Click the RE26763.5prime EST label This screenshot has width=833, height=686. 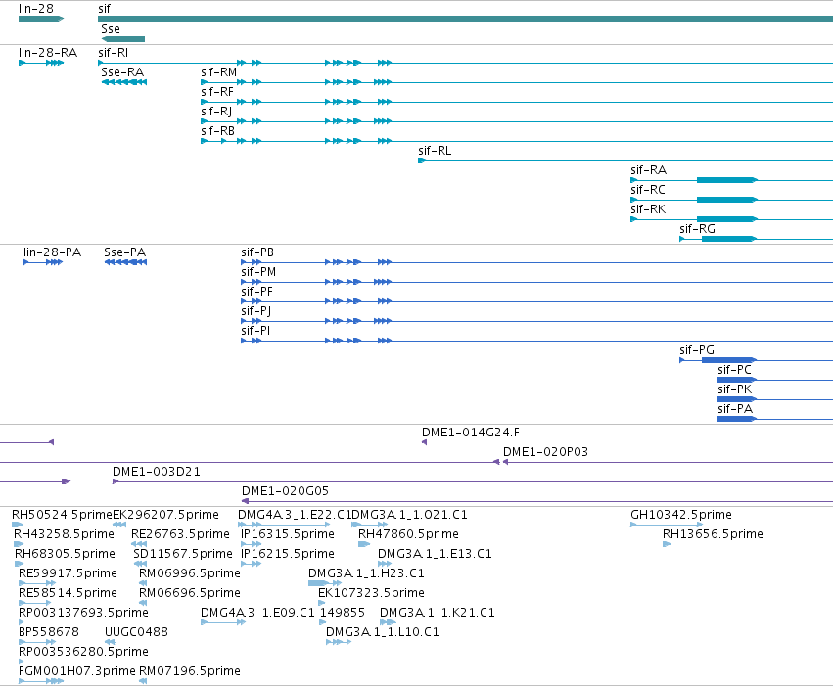click(181, 534)
